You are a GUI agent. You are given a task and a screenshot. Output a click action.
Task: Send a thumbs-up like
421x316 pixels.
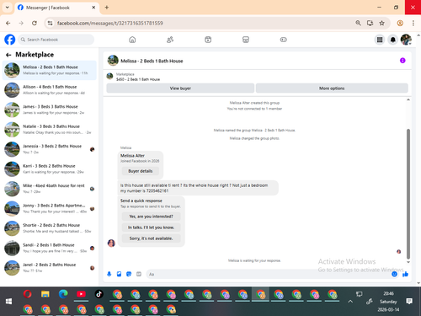pyautogui.click(x=405, y=274)
